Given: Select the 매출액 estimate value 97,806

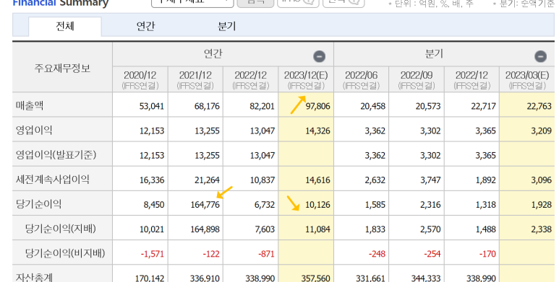Looking at the screenshot, I should [x=317, y=106].
